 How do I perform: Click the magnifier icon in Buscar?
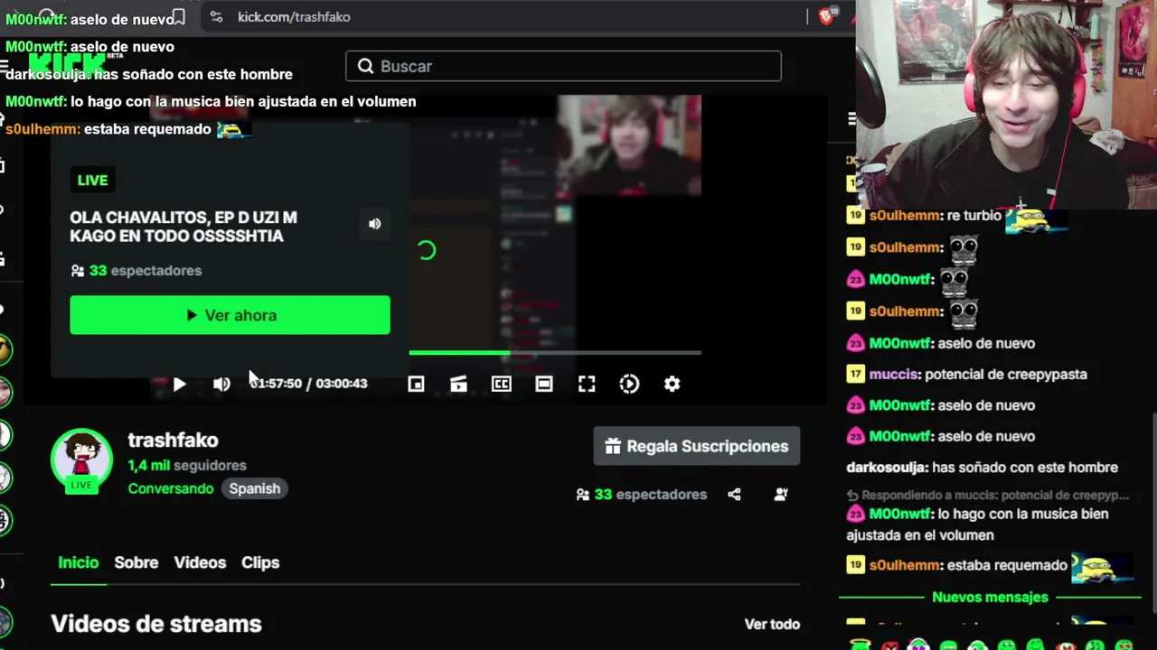tap(365, 66)
